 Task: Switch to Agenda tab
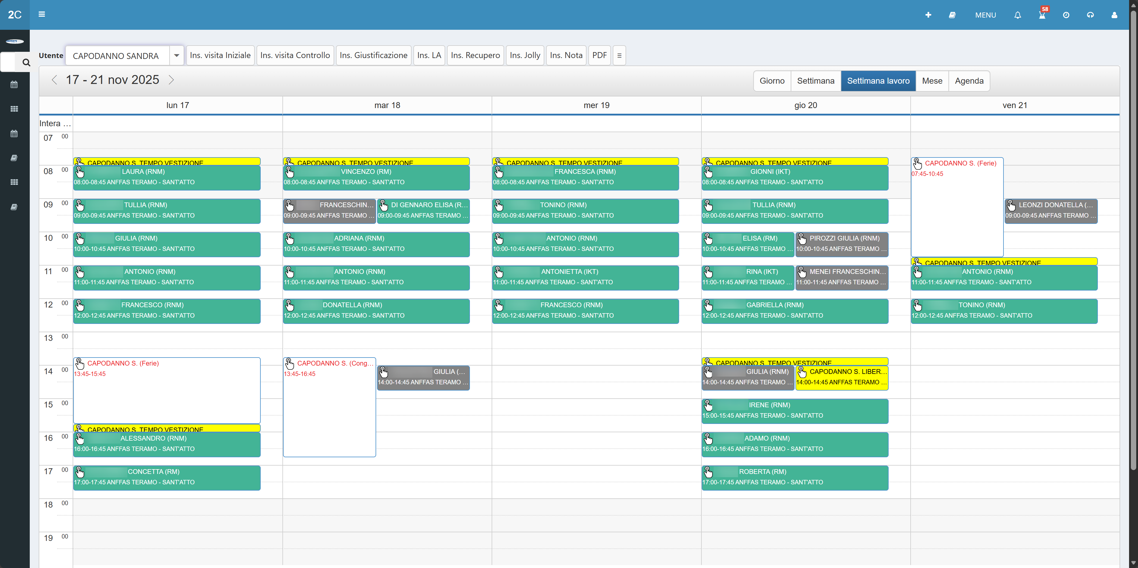tap(969, 81)
